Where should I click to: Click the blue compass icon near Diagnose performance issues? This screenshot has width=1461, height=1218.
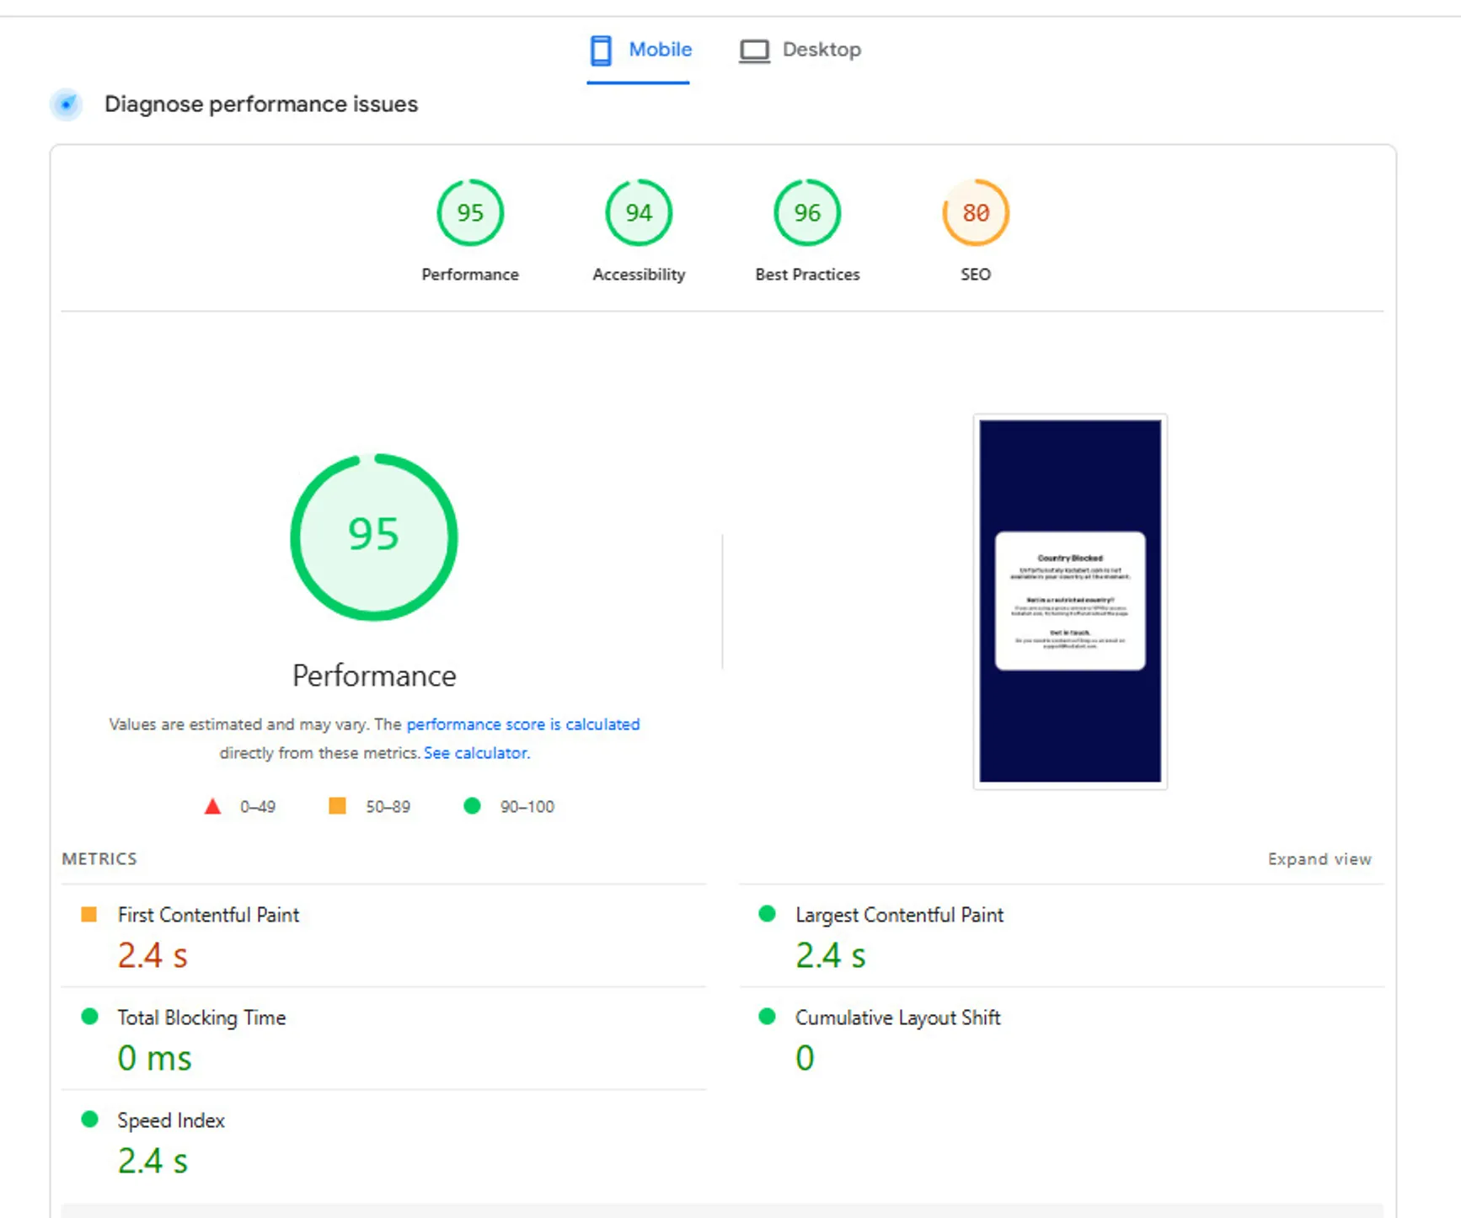[x=67, y=104]
